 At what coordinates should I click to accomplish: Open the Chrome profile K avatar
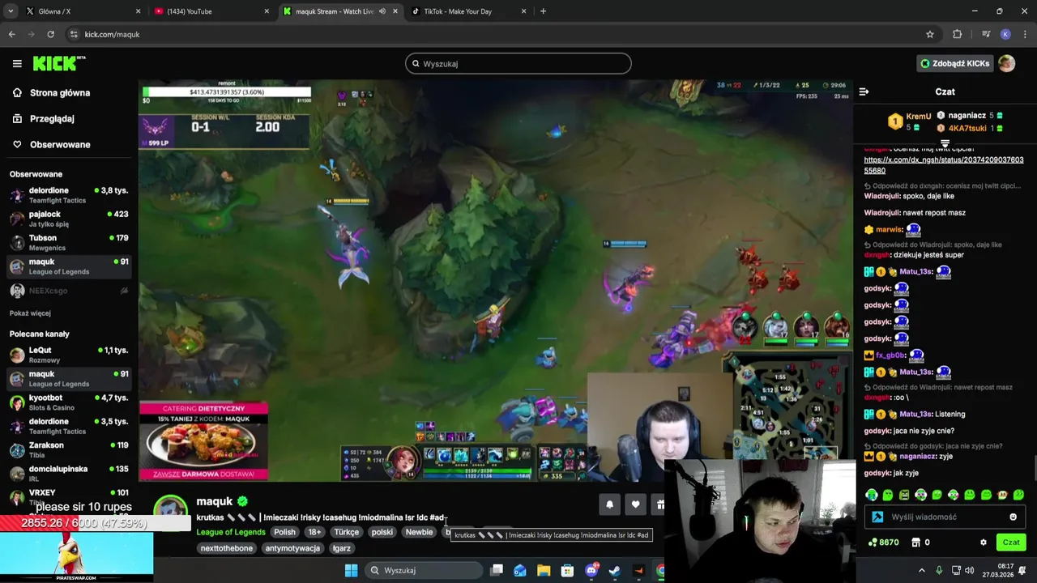pyautogui.click(x=1005, y=34)
